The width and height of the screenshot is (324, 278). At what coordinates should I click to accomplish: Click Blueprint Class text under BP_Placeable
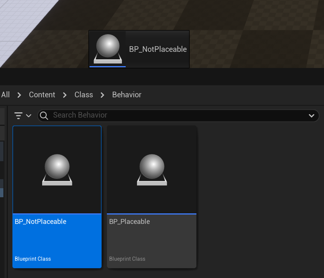pos(127,259)
